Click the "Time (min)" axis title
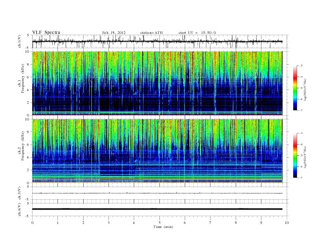 163,227
